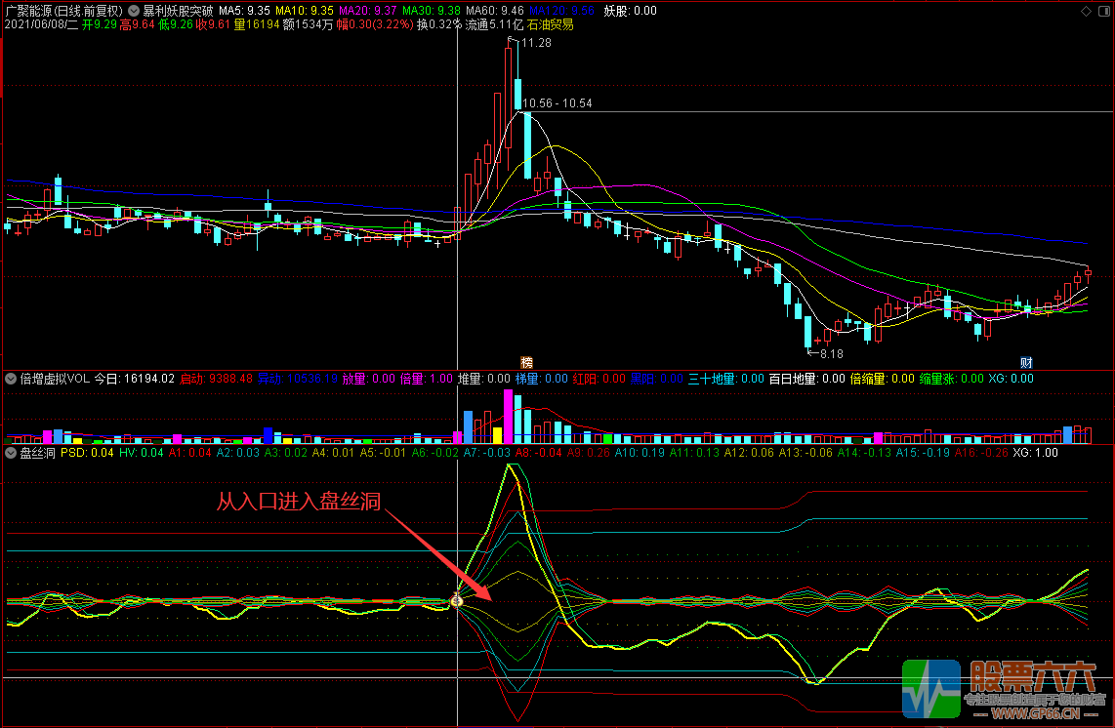Screen dimensions: 1115x728
Task: Click the amount value 额1534万
Action: point(308,24)
